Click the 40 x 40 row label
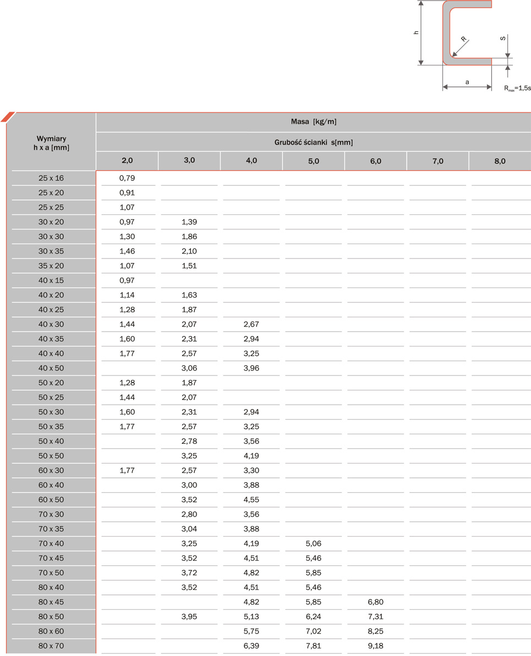Image resolution: width=531 pixels, height=656 pixels. 51,354
